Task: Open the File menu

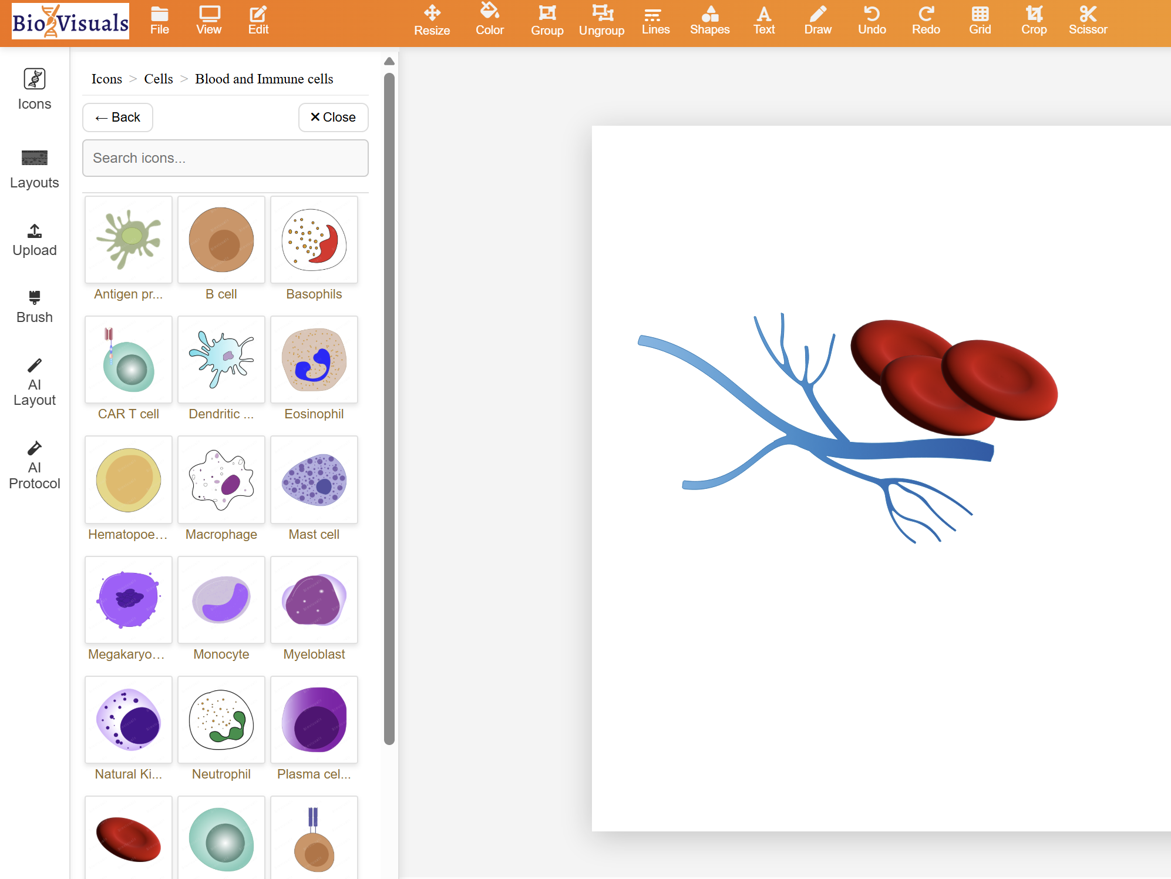Action: pos(159,21)
